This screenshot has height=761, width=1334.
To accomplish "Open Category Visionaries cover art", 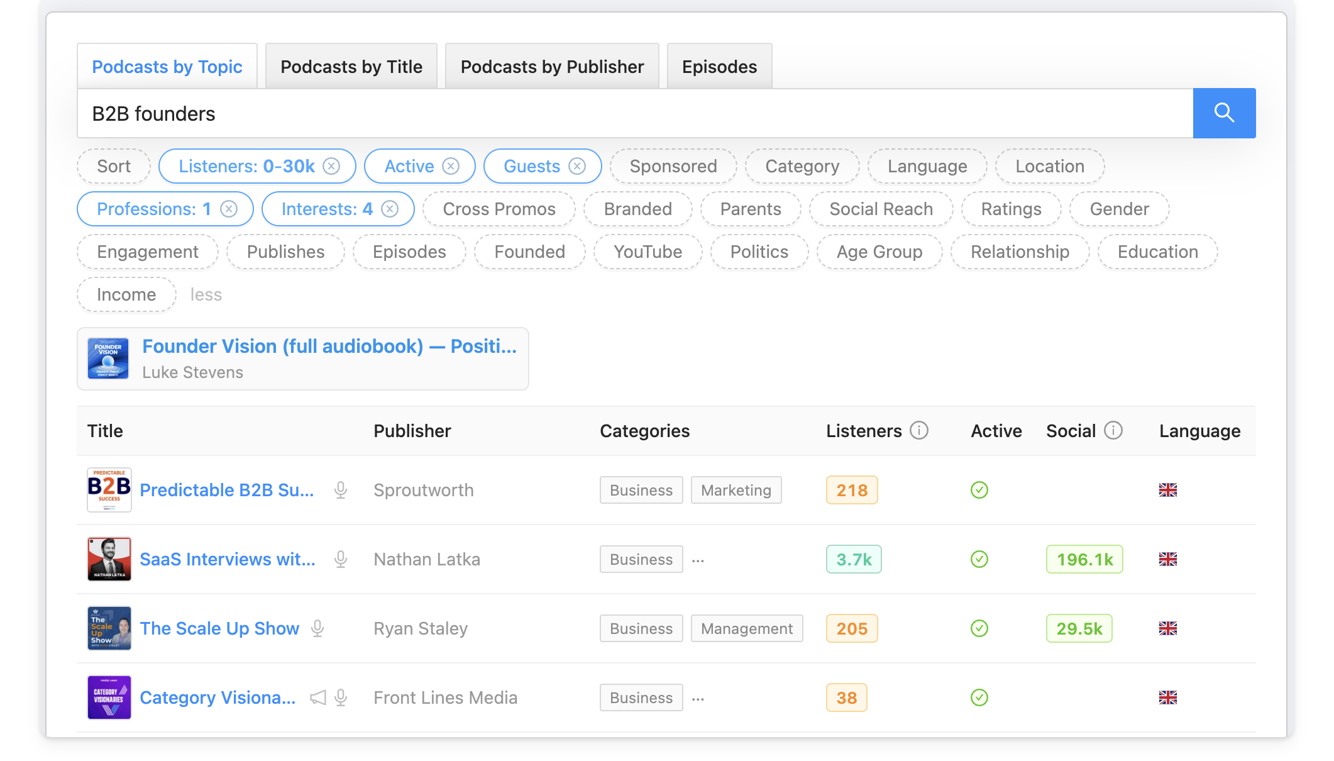I will (x=109, y=697).
